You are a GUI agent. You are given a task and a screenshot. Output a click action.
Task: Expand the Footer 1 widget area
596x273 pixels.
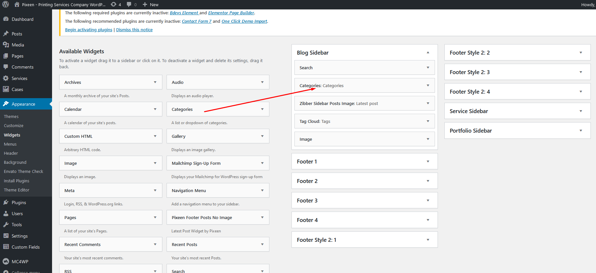click(428, 162)
